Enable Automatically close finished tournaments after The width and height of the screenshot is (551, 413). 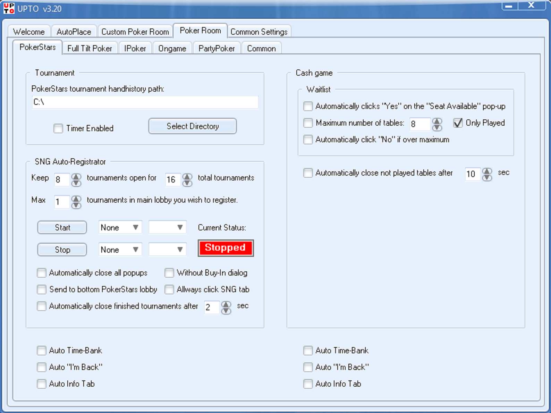click(x=42, y=306)
